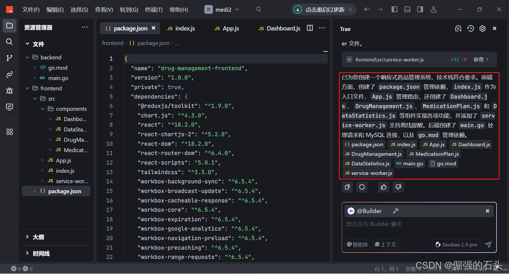Switch to the Dashboard.js tab
The width and height of the screenshot is (509, 274).
[x=280, y=29]
